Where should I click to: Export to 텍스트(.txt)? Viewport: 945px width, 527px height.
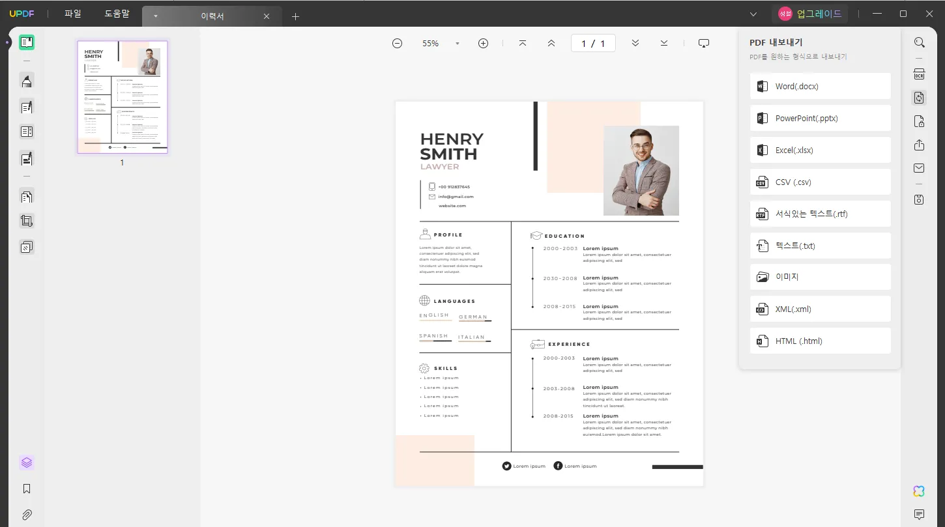(820, 246)
